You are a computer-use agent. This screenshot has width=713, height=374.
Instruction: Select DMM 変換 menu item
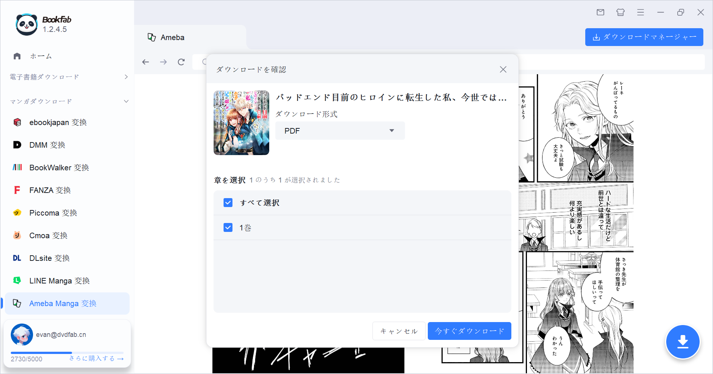[x=67, y=145]
